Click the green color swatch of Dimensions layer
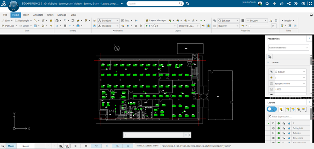 [279, 138]
